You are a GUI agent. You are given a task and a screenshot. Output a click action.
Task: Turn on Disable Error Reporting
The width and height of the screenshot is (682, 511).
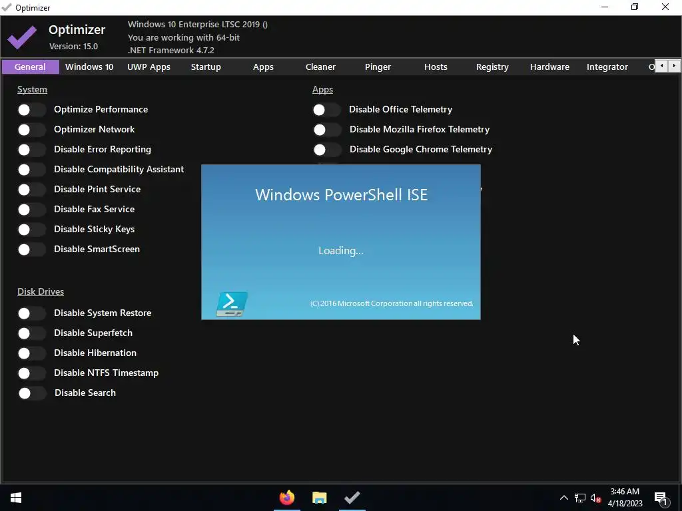tap(32, 150)
